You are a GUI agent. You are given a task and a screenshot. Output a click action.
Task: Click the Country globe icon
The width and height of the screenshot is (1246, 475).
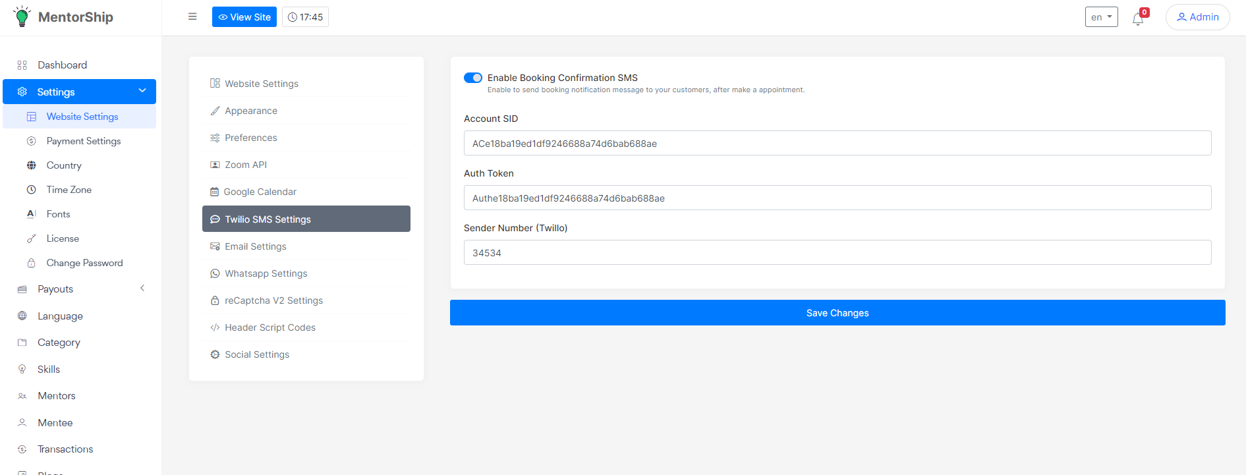[31, 165]
